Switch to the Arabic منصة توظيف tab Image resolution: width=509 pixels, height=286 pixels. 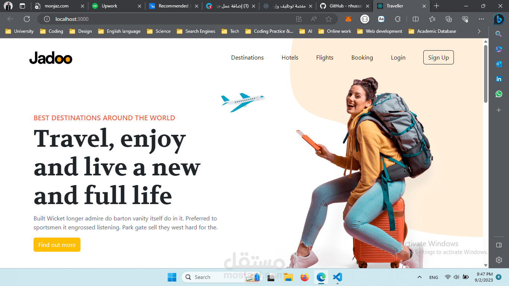(x=288, y=6)
